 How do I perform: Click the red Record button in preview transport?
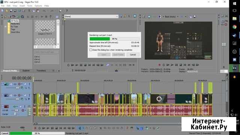pyautogui.click(x=159, y=65)
